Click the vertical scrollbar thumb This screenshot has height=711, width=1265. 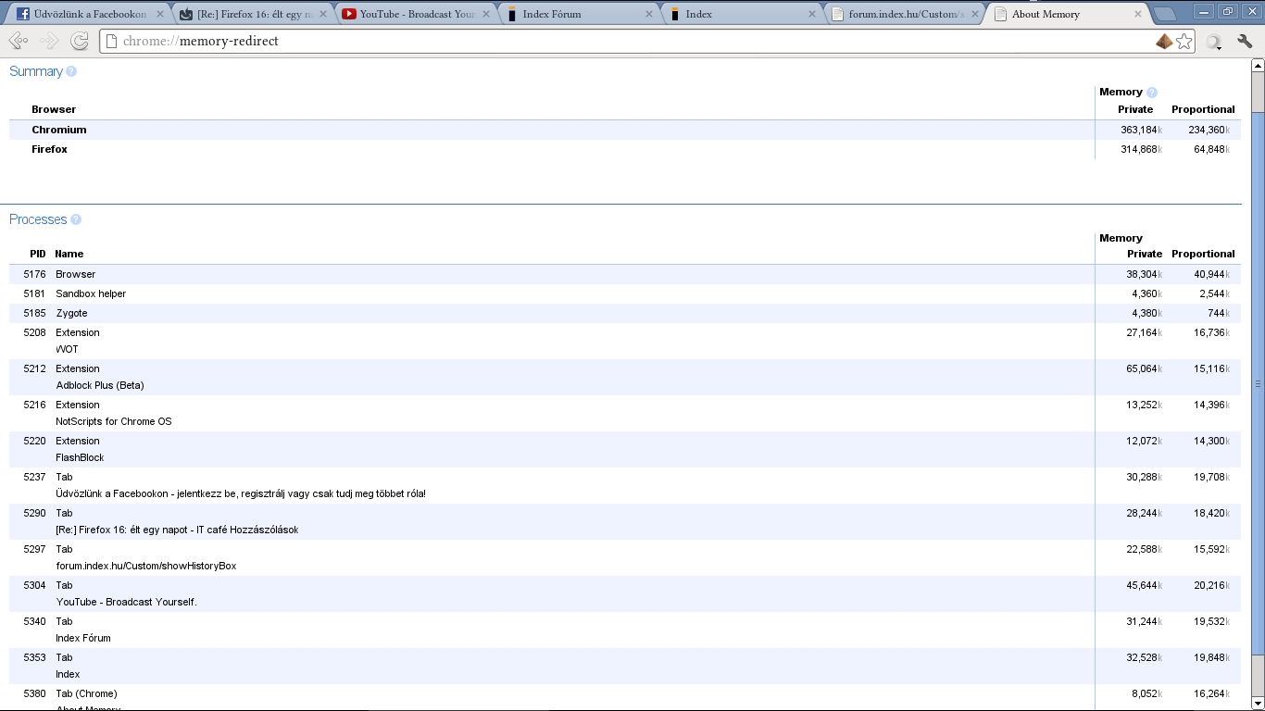tap(1258, 383)
